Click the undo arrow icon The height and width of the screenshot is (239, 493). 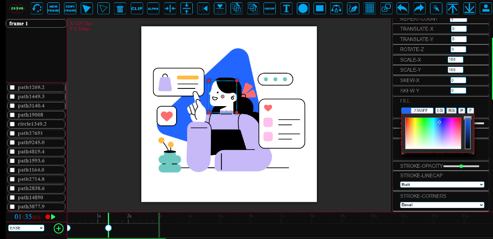(403, 9)
